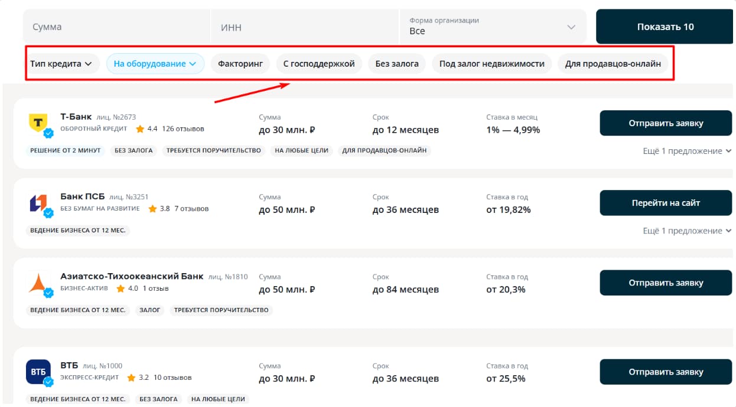The width and height of the screenshot is (736, 407).
Task: Click the Оборотный кредит product label
Action: [94, 129]
